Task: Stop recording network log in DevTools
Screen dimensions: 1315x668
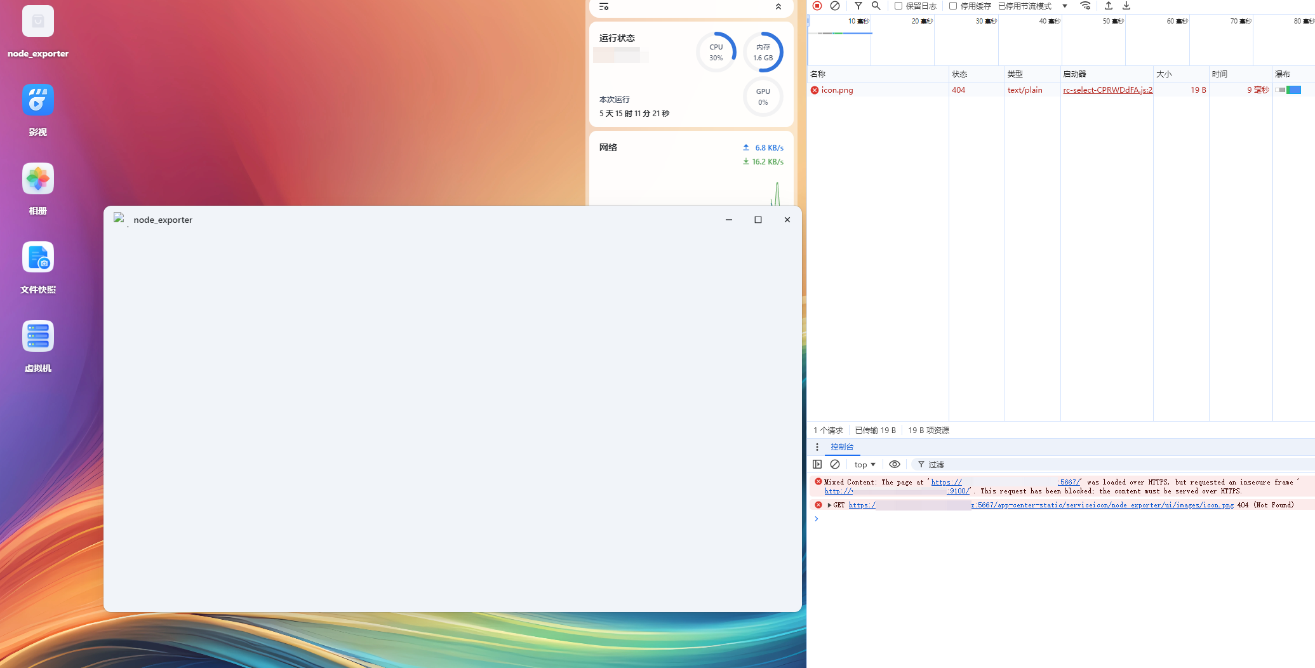Action: coord(817,6)
